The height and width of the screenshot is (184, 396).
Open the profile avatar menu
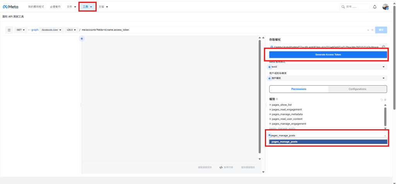pos(386,7)
